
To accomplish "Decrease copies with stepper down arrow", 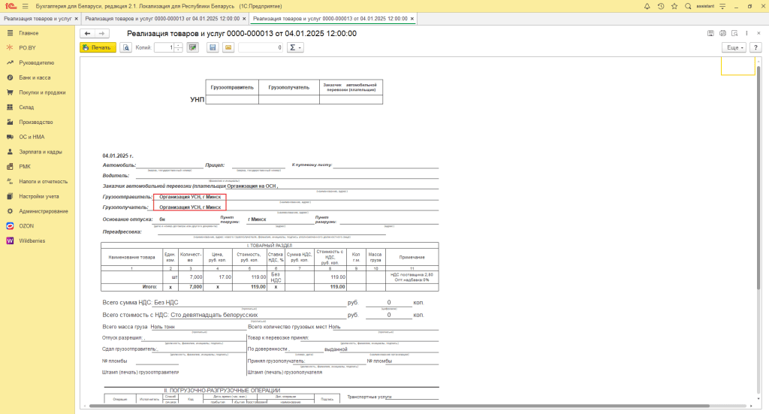I will coord(179,50).
